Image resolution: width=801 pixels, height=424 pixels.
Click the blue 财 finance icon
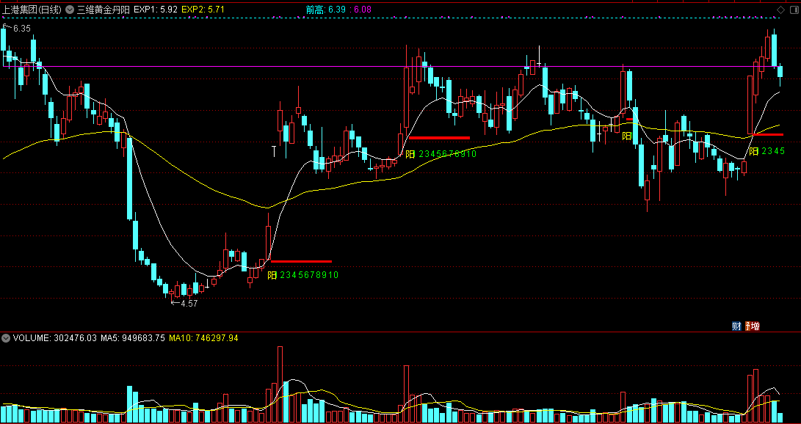click(x=736, y=326)
